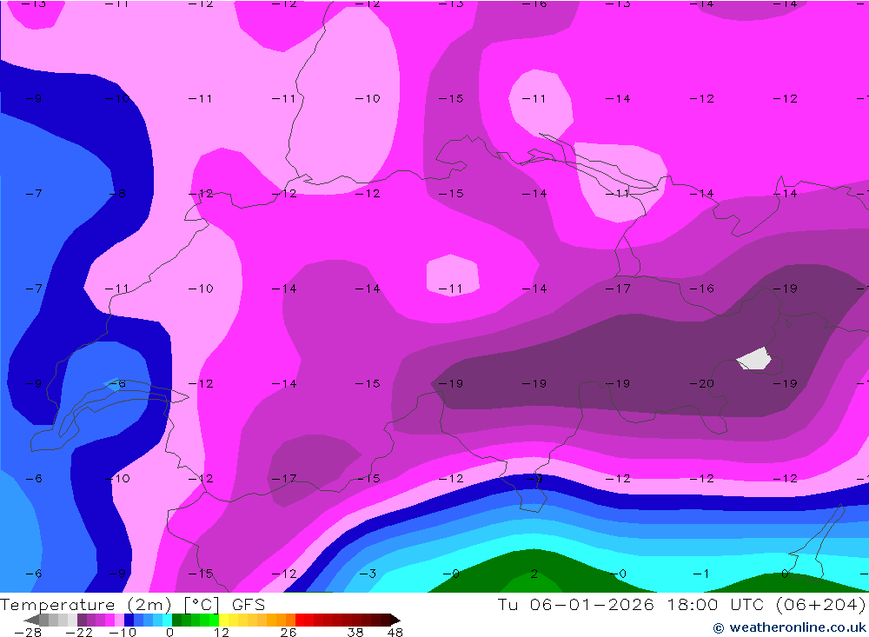
Task: Click the 2 degree value at bottom
Action: (534, 574)
